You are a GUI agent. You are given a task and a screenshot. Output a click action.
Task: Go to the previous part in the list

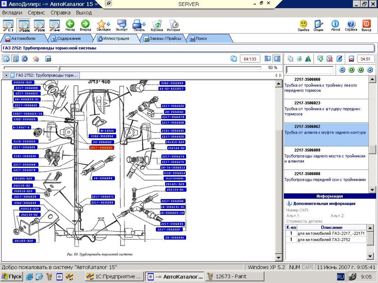(x=352, y=70)
